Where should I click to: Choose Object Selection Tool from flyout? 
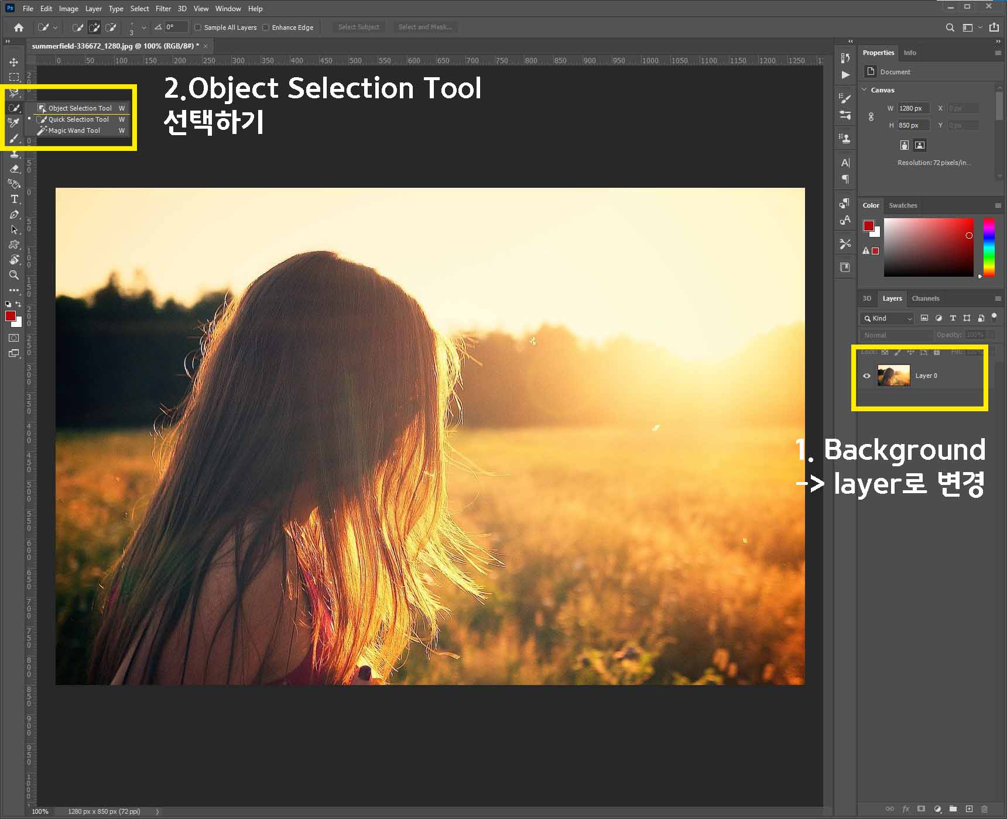[81, 108]
